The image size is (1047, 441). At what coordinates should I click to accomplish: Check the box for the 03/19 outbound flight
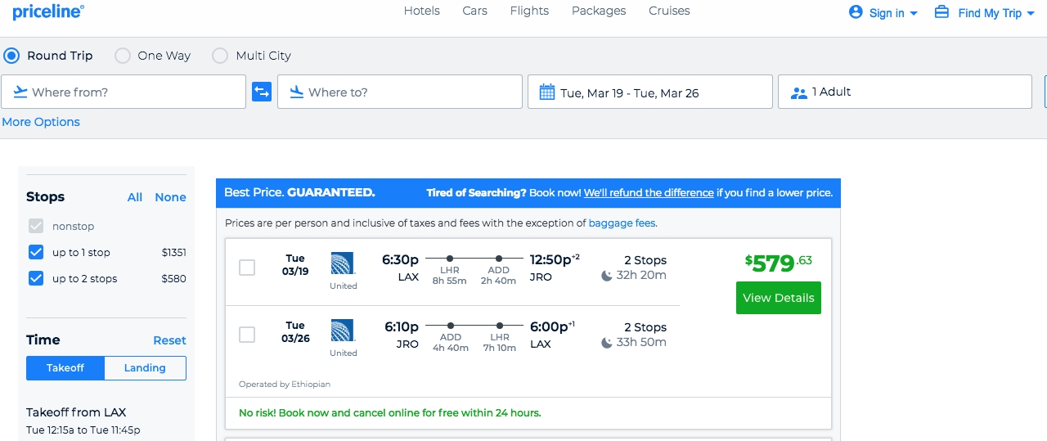pyautogui.click(x=247, y=268)
